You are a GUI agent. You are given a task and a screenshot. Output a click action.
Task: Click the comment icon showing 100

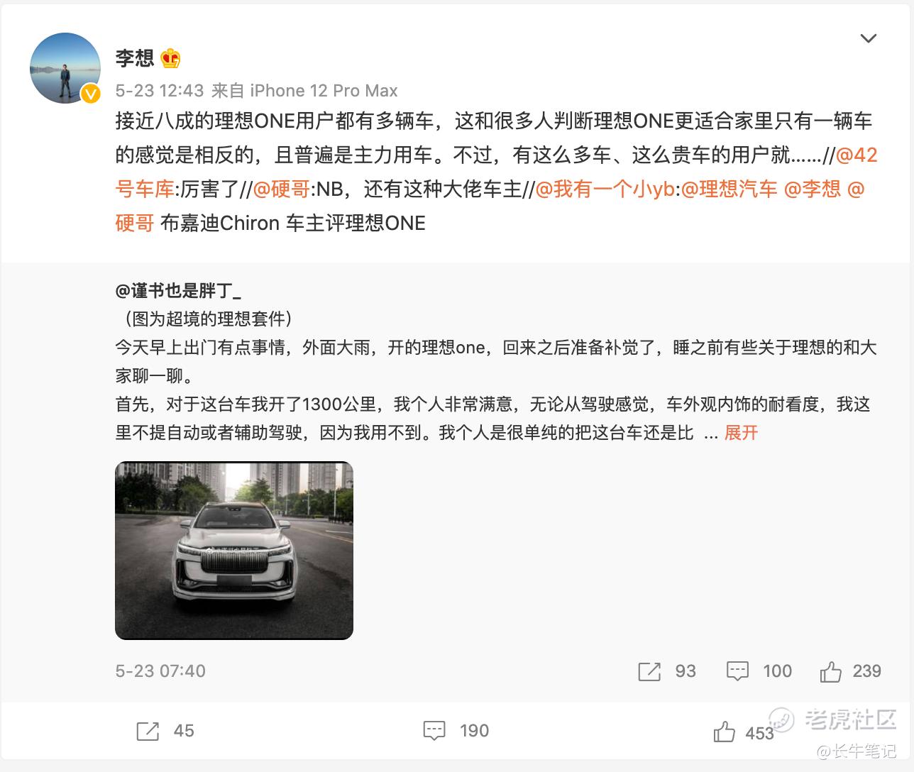737,671
